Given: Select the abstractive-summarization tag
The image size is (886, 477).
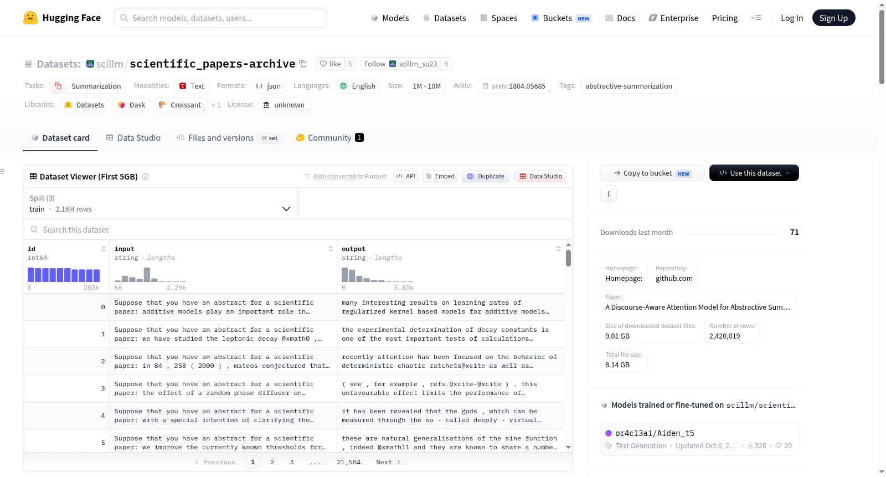Looking at the screenshot, I should click(629, 86).
